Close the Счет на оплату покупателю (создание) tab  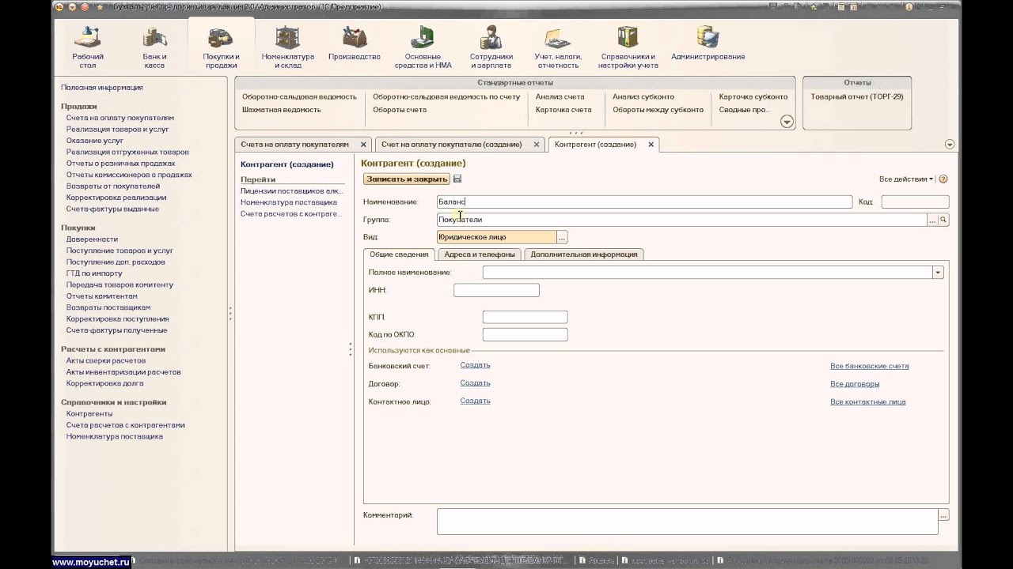pos(536,145)
